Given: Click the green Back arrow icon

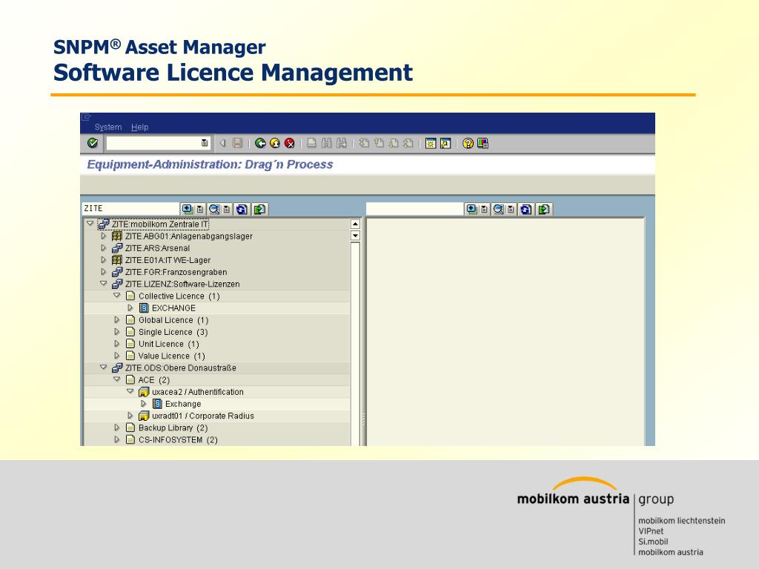Looking at the screenshot, I should [x=260, y=143].
